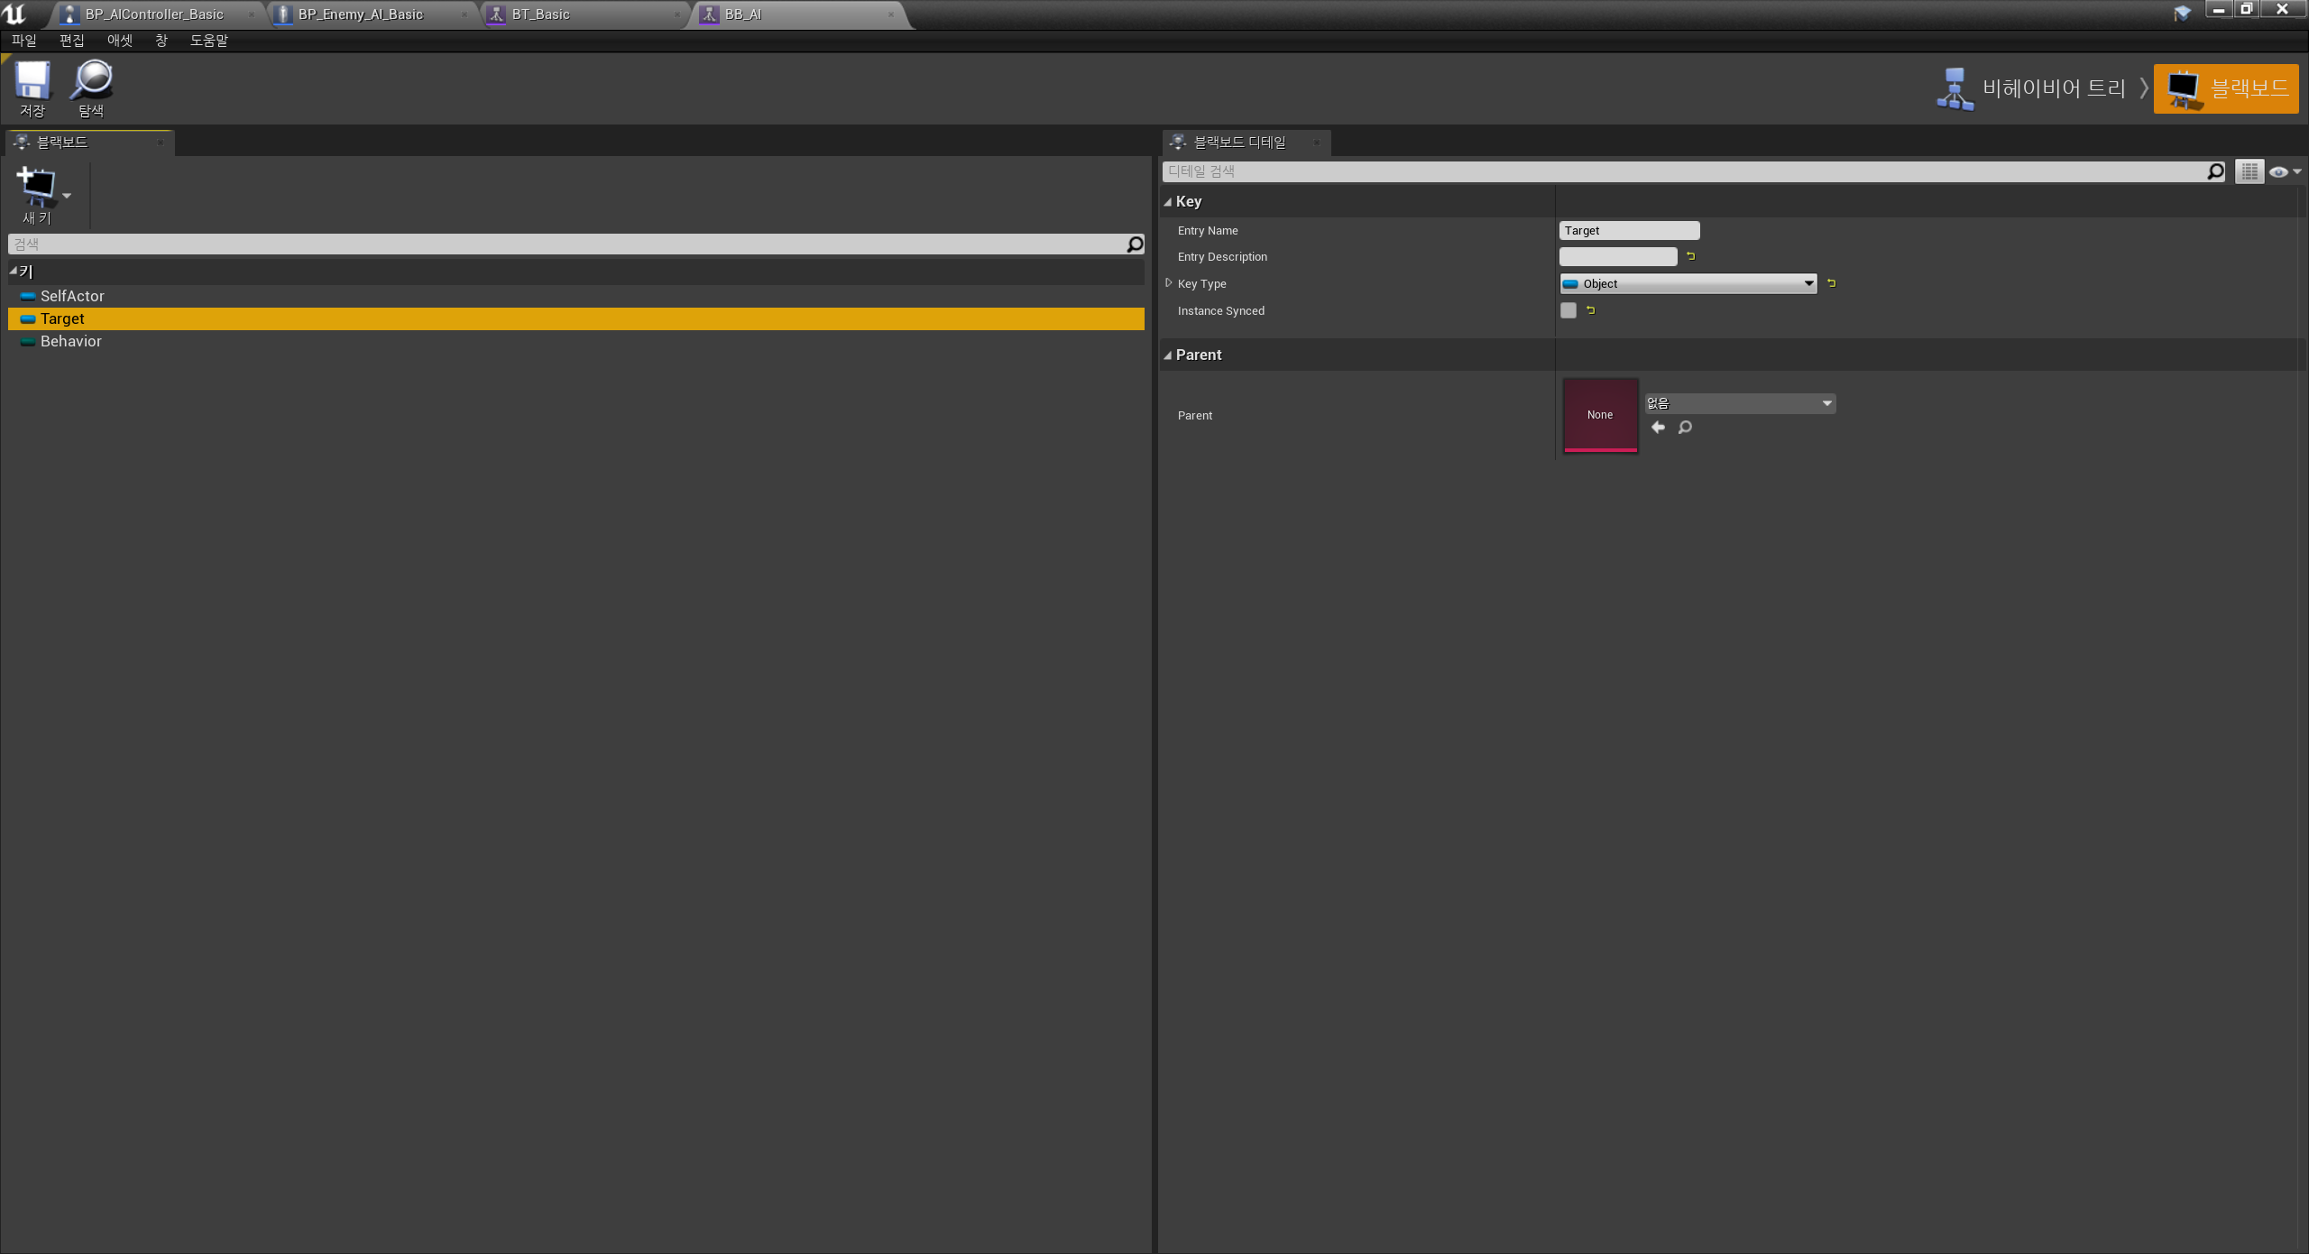Viewport: 2309px width, 1254px height.
Task: Open the property matrix grid icon
Action: pyautogui.click(x=2249, y=171)
